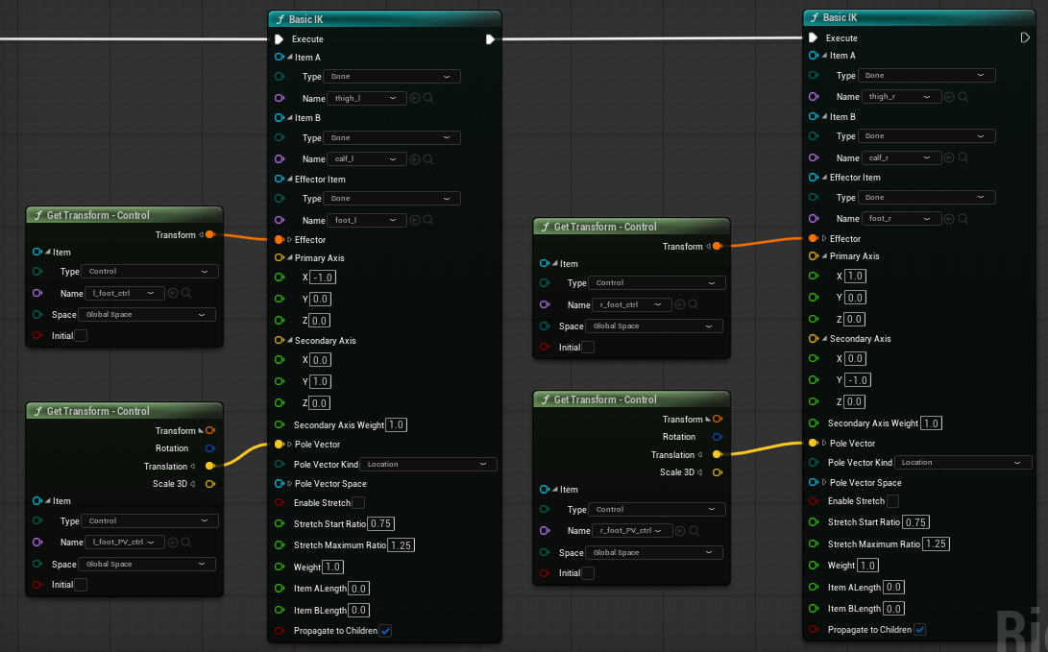Click Item BLength field on thigh_r Basic IK
1048x652 pixels.
(x=893, y=609)
